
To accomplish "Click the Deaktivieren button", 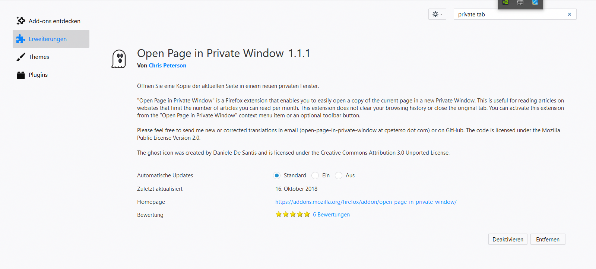I will 508,239.
